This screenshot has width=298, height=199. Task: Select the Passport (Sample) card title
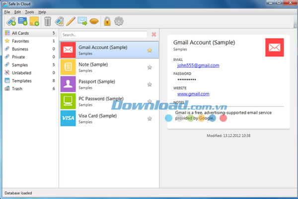tap(97, 82)
